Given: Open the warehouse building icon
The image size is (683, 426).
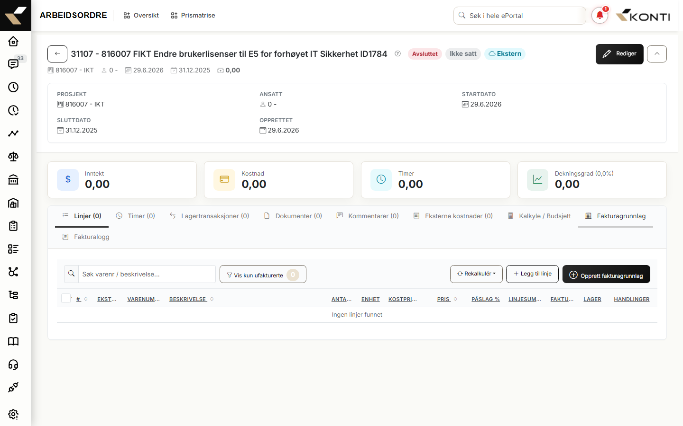Looking at the screenshot, I should (13, 203).
